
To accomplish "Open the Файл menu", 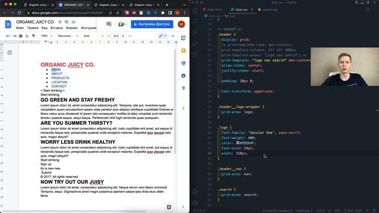I will [20, 28].
